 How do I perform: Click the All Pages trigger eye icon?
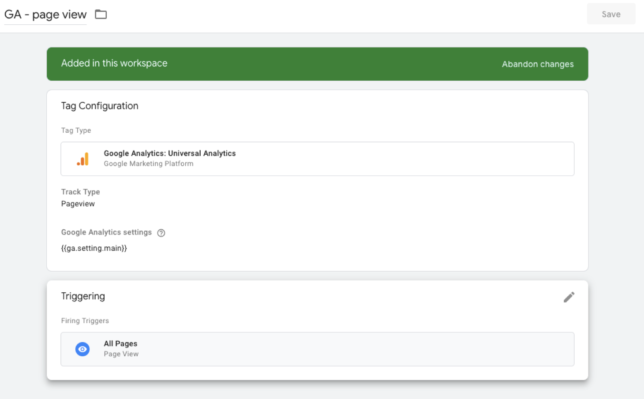coord(82,349)
